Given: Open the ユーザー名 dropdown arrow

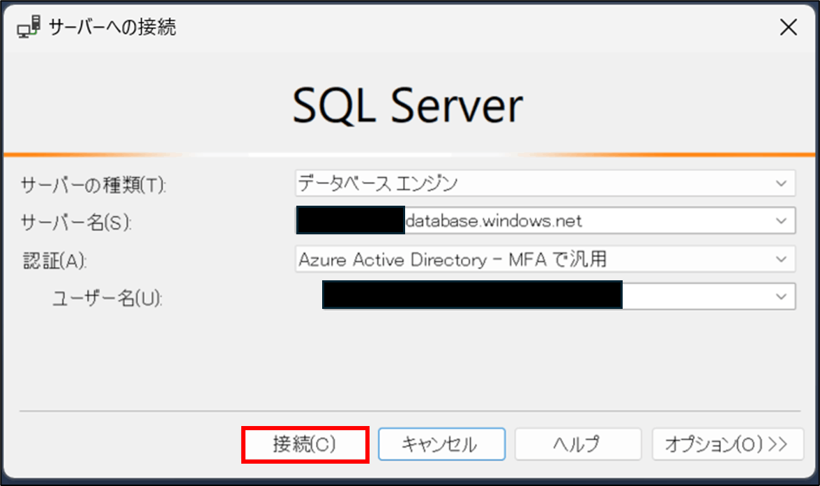Looking at the screenshot, I should click(x=781, y=296).
